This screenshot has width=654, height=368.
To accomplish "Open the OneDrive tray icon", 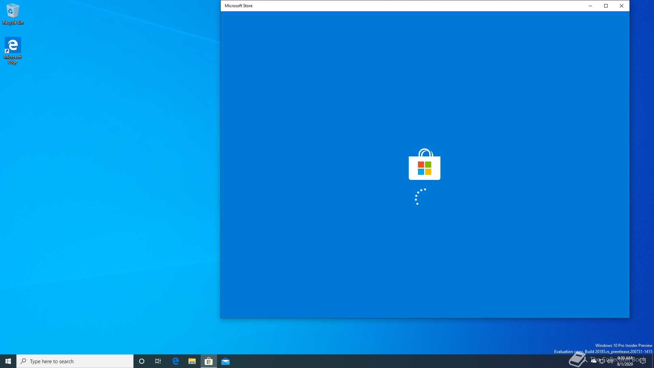I will click(x=594, y=361).
